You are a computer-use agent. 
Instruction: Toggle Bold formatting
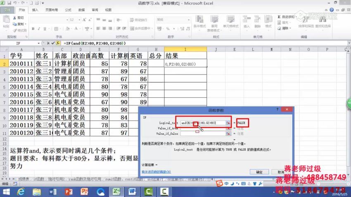(x=33, y=28)
